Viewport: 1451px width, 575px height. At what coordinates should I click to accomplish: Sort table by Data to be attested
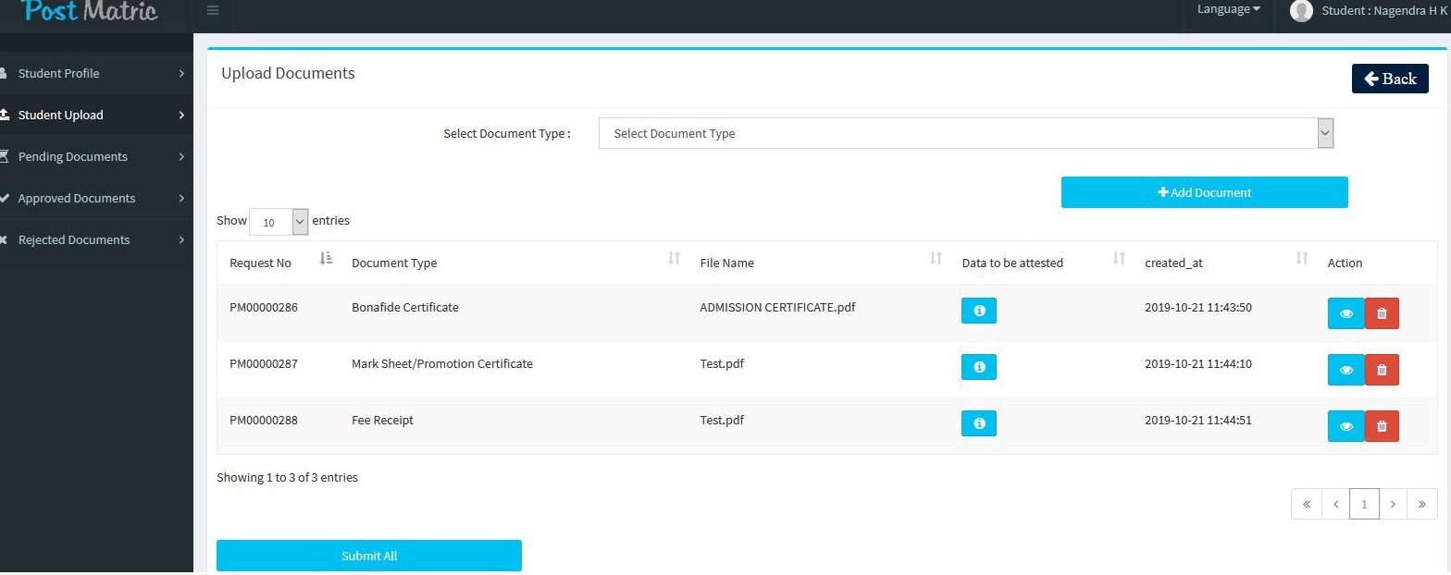1119,259
